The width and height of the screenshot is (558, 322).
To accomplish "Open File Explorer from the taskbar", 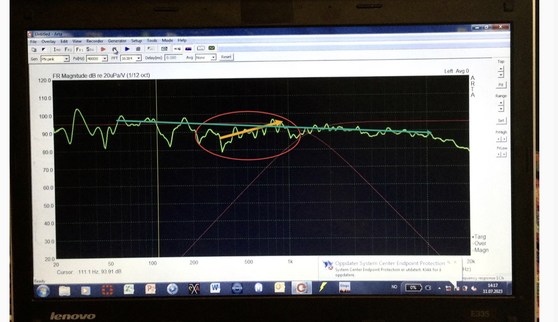I will (x=65, y=291).
